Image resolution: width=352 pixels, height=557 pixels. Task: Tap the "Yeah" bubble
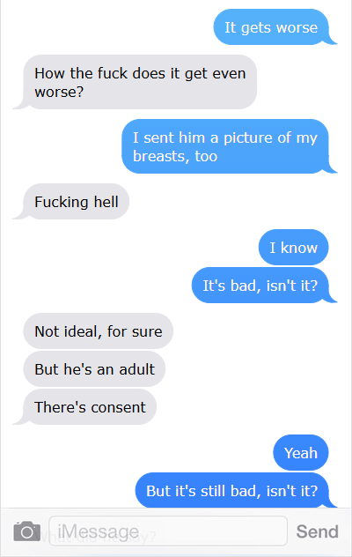pos(301,453)
